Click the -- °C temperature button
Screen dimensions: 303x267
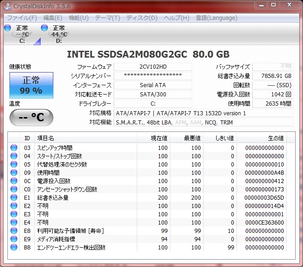(31, 117)
